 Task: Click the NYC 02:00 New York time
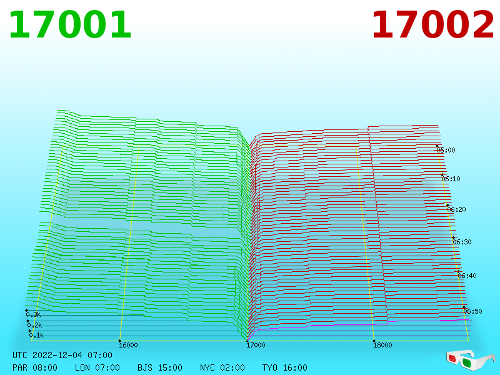click(222, 367)
